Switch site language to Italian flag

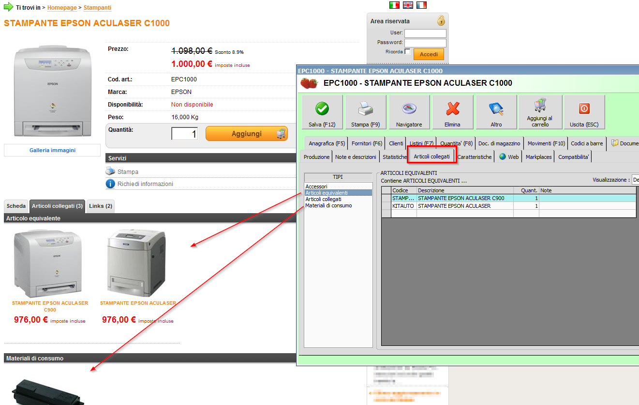[x=394, y=5]
